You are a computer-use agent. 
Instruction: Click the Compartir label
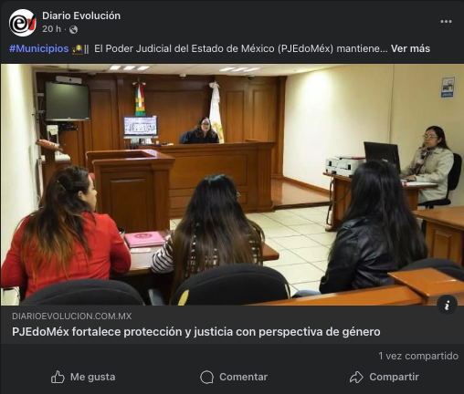pos(395,377)
